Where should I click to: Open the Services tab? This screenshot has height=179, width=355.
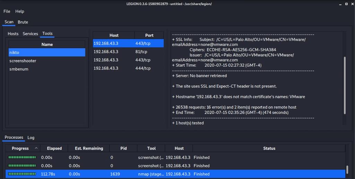pyautogui.click(x=31, y=34)
